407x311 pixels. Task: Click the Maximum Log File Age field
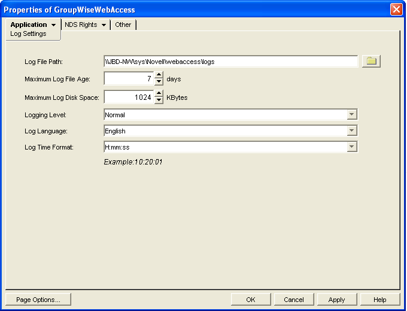(129, 78)
